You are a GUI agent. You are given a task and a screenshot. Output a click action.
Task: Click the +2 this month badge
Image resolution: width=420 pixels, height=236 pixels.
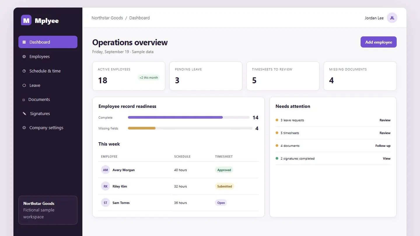point(148,78)
